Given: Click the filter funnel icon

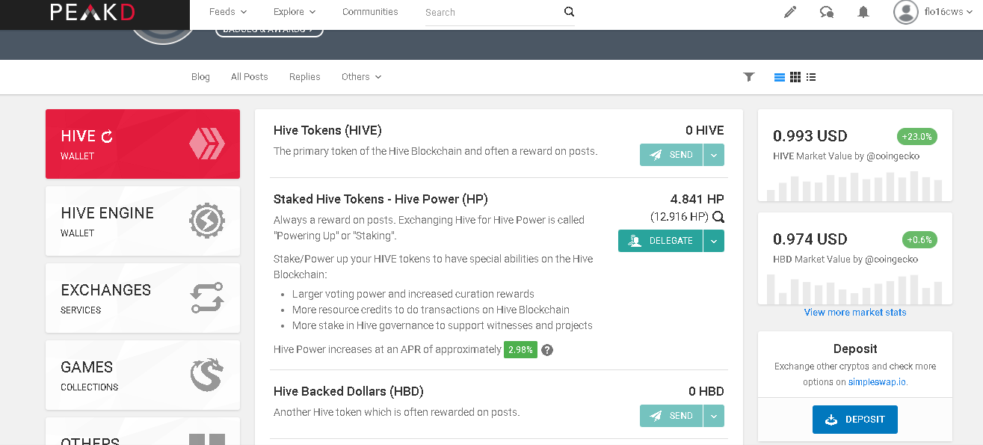Looking at the screenshot, I should point(749,77).
